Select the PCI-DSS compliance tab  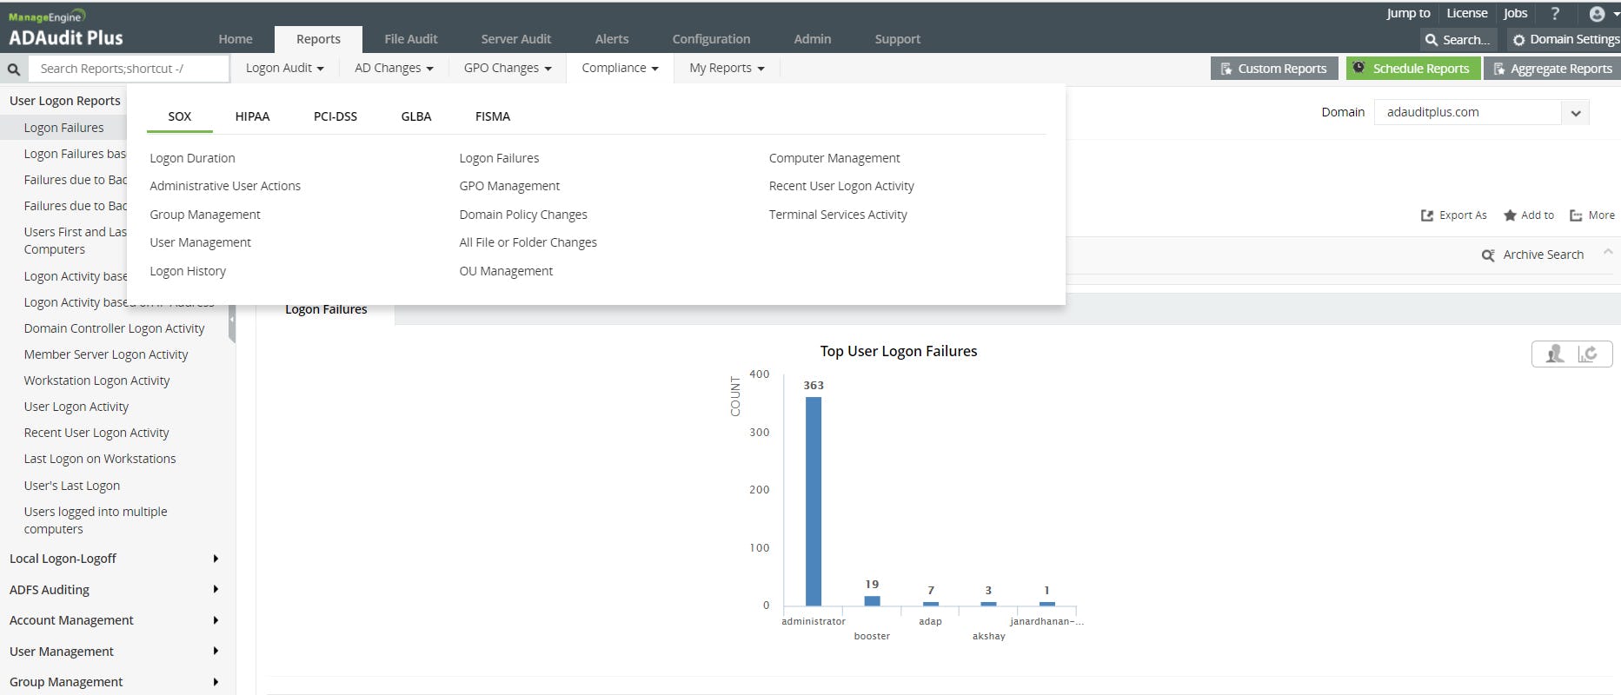(x=335, y=116)
